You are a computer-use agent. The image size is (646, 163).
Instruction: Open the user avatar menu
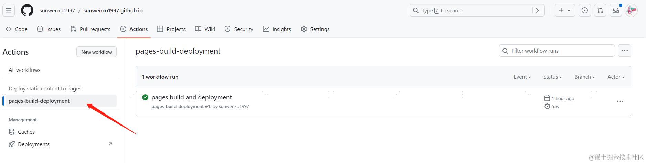point(631,11)
